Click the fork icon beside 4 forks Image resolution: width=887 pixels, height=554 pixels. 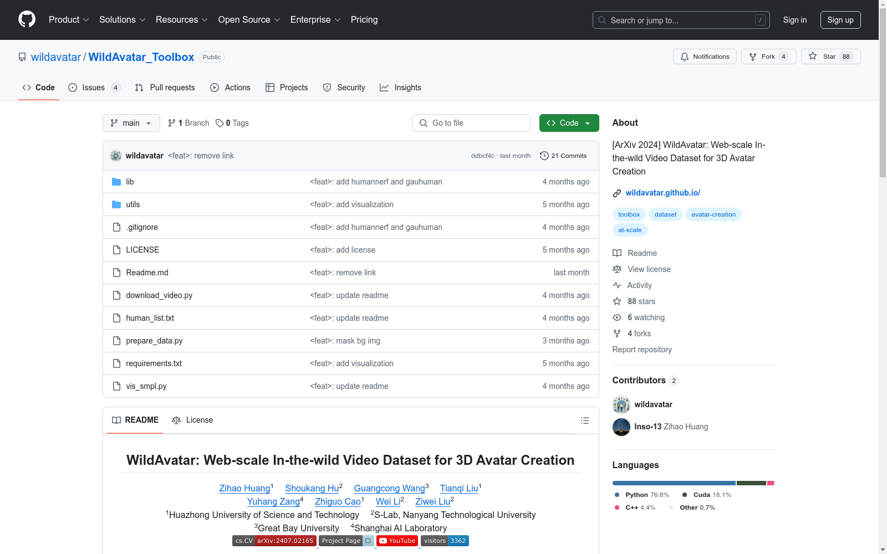point(617,334)
